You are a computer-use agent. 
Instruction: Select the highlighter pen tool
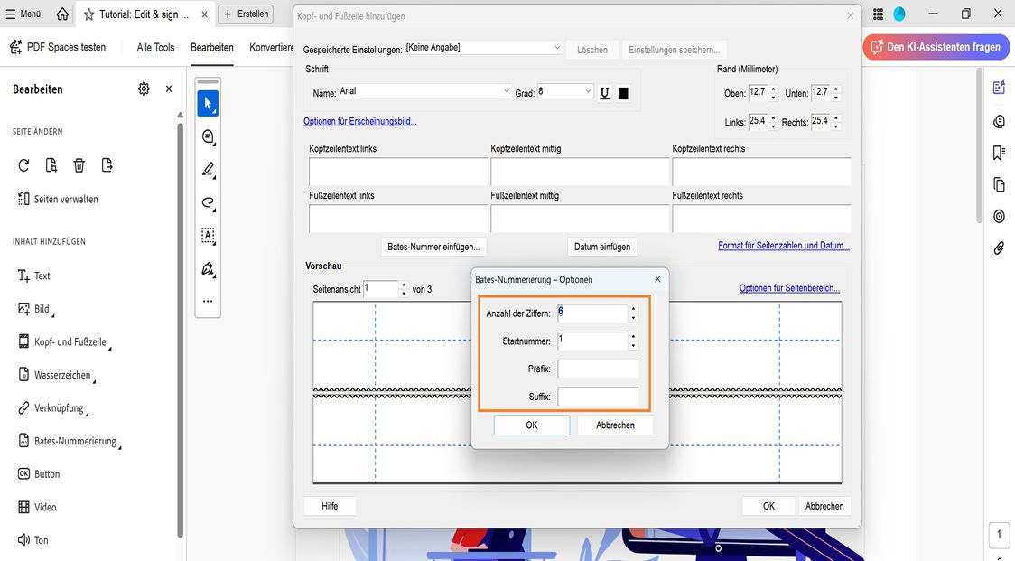[208, 170]
